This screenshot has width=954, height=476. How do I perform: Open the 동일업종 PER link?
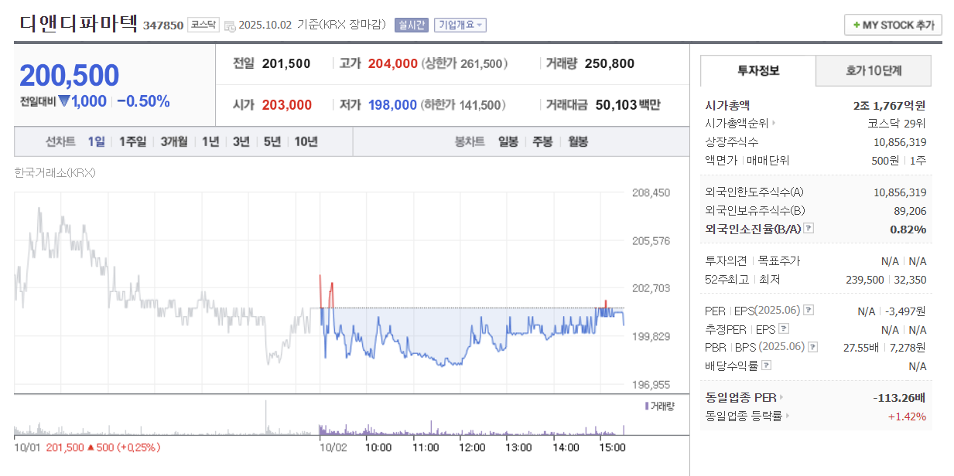741,398
